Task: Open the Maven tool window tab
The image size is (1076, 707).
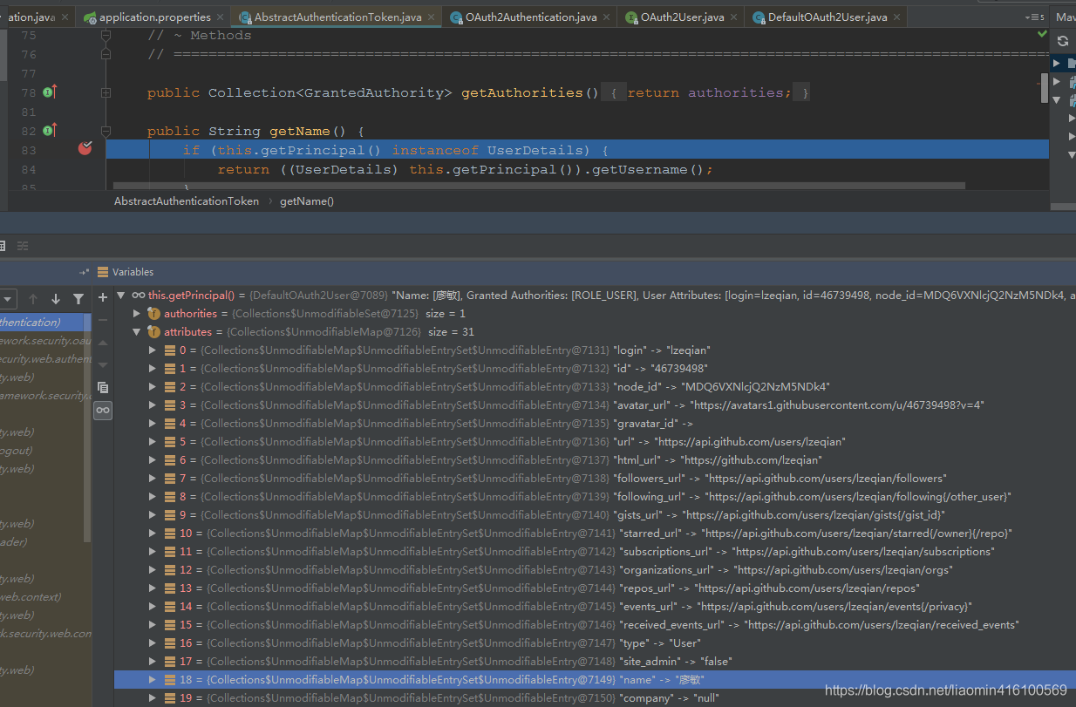Action: 1065,17
